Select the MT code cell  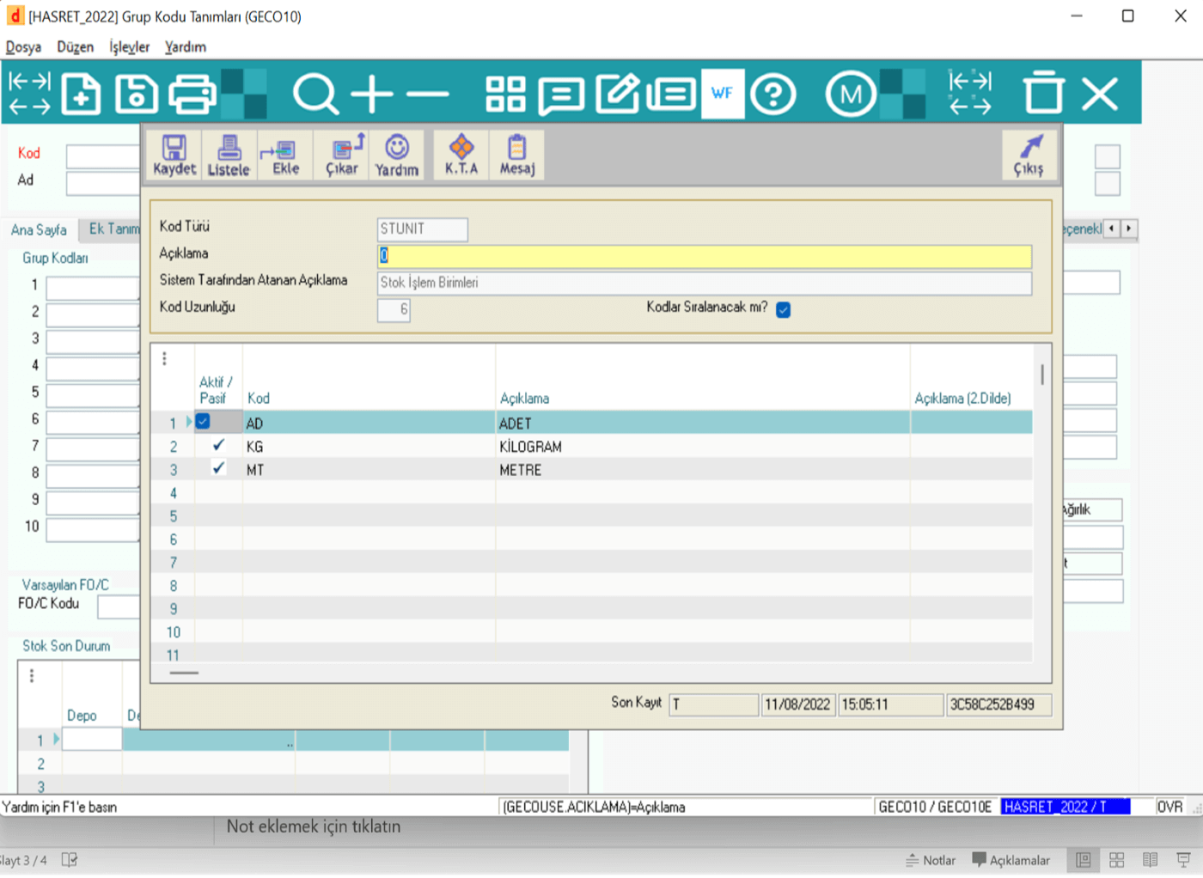pyautogui.click(x=369, y=470)
